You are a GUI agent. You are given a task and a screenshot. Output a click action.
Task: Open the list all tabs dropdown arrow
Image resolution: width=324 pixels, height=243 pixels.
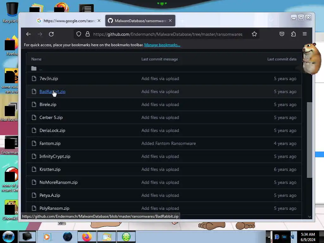tap(271, 21)
